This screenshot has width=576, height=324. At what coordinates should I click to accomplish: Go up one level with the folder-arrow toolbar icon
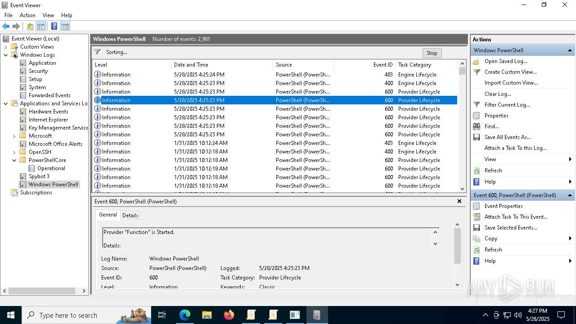(x=30, y=26)
